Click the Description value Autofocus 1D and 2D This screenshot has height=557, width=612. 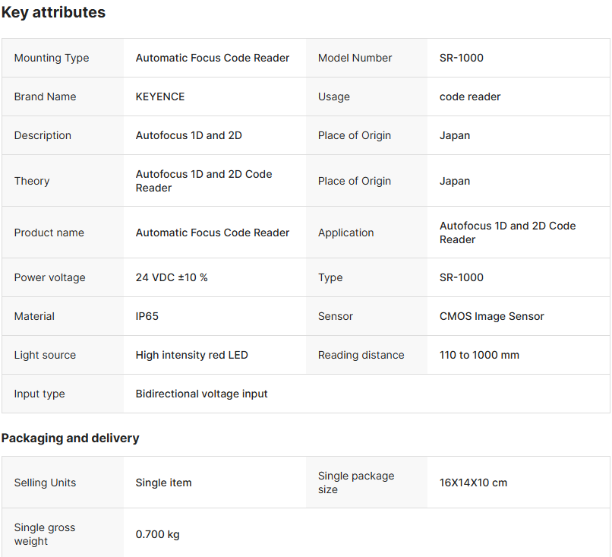coord(188,135)
